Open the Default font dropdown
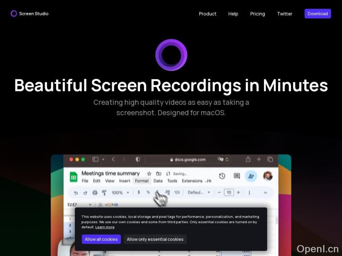This screenshot has width=342, height=256. click(x=199, y=192)
